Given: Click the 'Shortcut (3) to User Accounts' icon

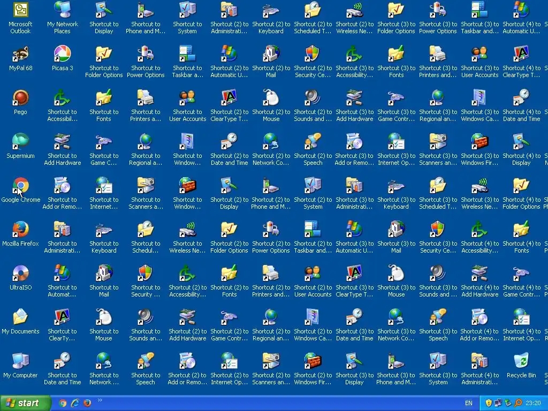Looking at the screenshot, I should [479, 54].
